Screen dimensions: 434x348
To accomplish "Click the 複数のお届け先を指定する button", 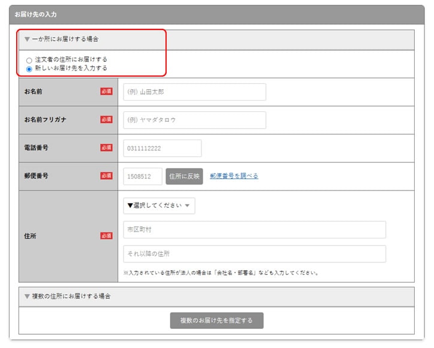I will [x=216, y=320].
